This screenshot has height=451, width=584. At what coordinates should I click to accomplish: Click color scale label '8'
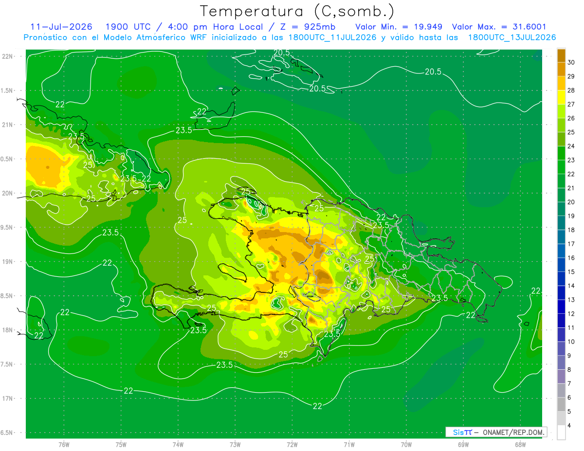pos(570,369)
